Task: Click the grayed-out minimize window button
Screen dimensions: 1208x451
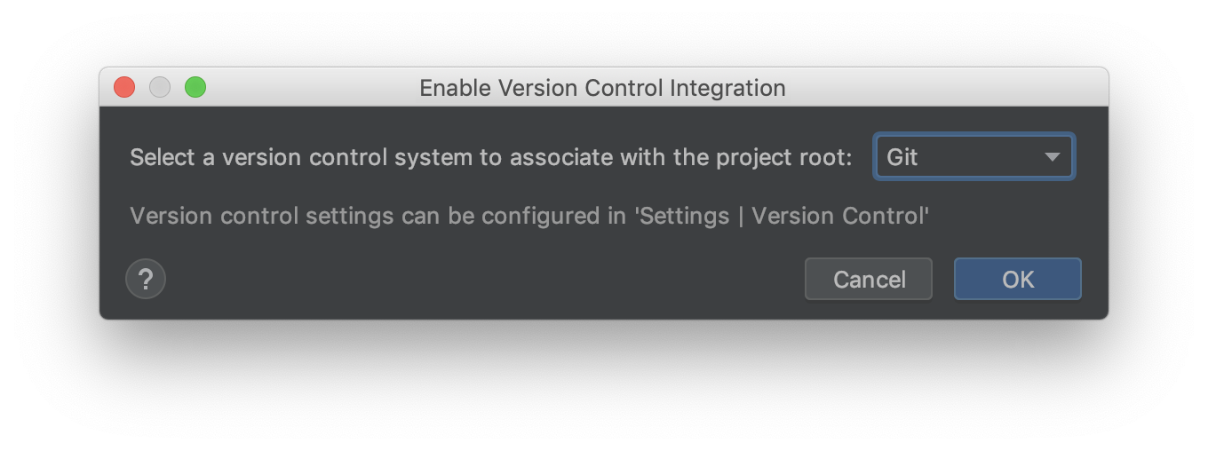Action: pyautogui.click(x=160, y=87)
